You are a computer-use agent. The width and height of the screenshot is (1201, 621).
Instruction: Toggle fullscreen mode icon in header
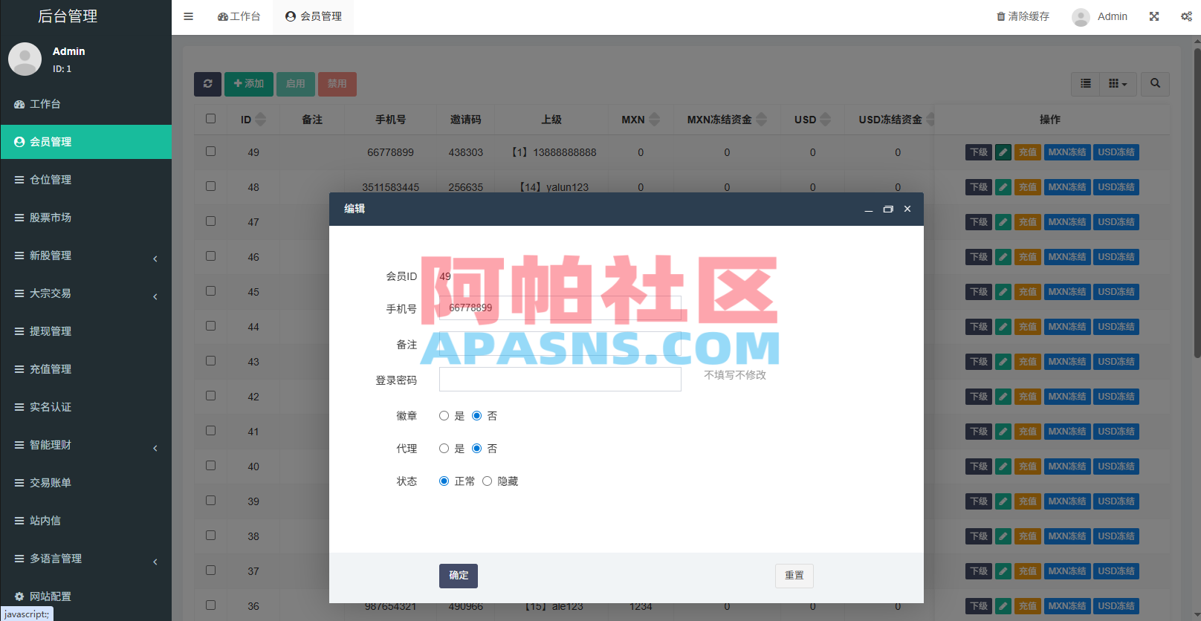[1154, 16]
